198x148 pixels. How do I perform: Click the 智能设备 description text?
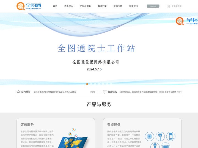[124, 139]
